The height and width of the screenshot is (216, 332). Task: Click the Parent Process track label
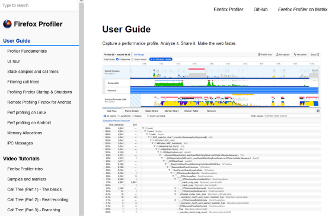tap(112, 71)
